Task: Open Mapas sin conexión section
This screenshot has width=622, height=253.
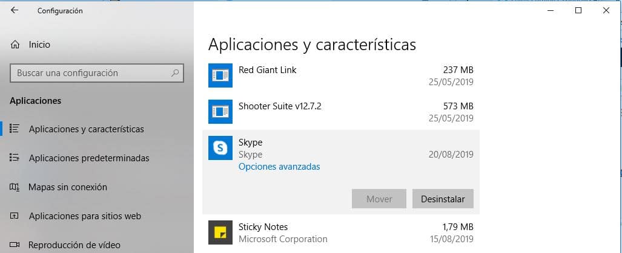Action: pyautogui.click(x=68, y=187)
